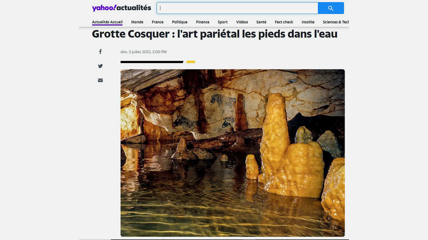Viewport: 428px width, 240px height.
Task: Open the Cosquer cave photo
Action: pyautogui.click(x=232, y=153)
